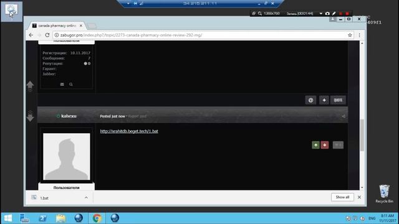Click the blue globe icon left of Chrome
The image size is (399, 224).
click(x=79, y=218)
